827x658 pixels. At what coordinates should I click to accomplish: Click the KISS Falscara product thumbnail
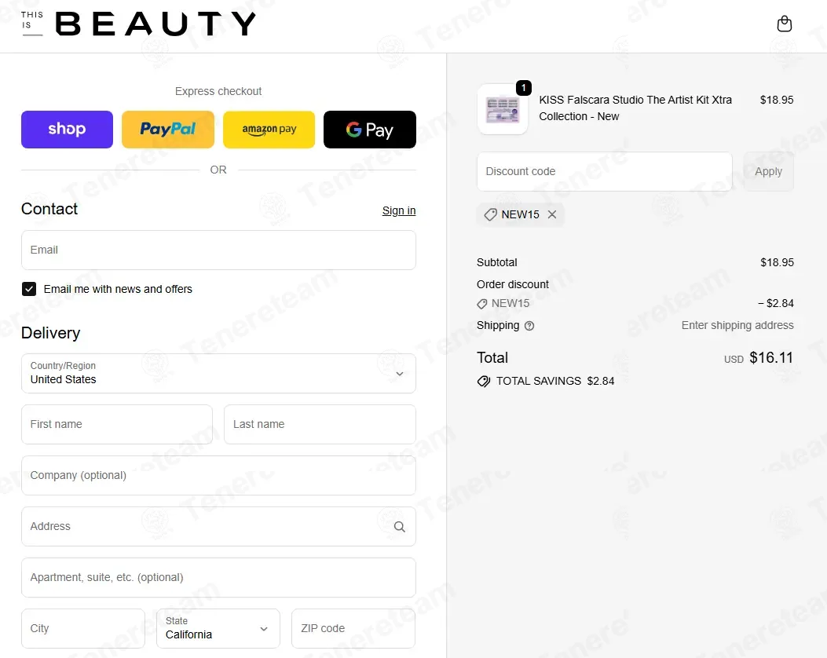click(503, 109)
